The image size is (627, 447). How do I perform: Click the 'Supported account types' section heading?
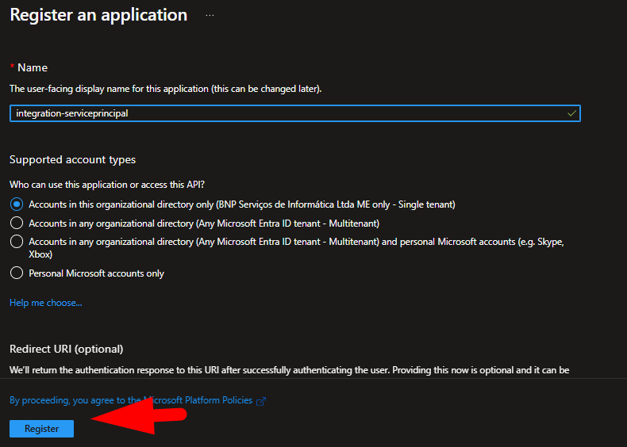pyautogui.click(x=72, y=159)
